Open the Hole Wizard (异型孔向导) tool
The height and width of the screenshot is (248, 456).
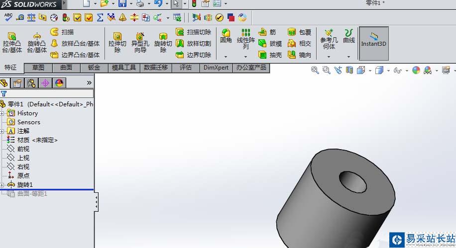click(x=140, y=43)
